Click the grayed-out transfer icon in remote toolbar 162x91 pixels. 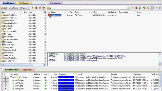point(155,8)
